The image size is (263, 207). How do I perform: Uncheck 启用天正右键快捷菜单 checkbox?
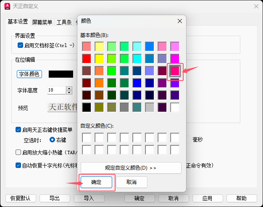pyautogui.click(x=18, y=130)
